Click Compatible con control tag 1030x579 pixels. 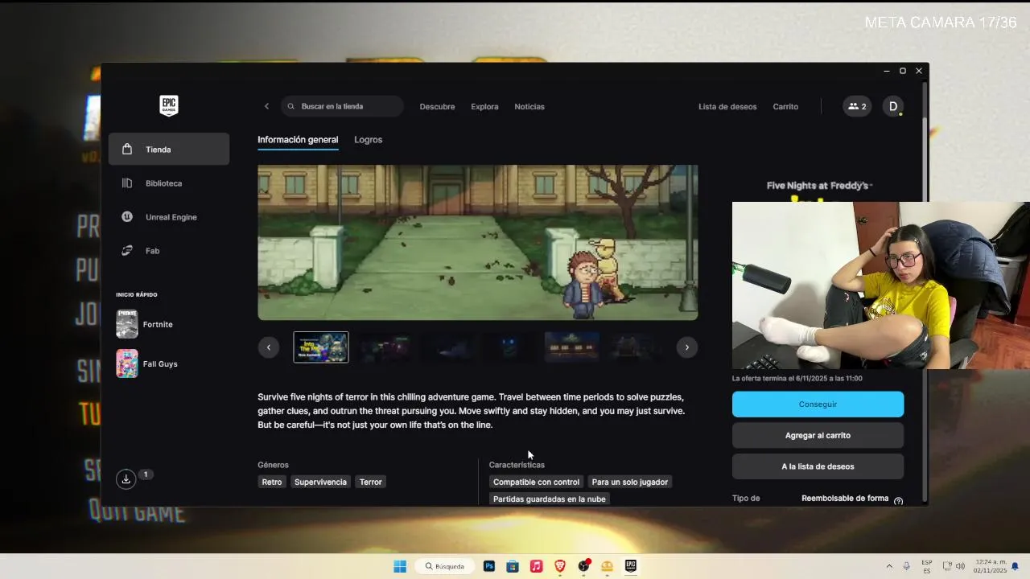point(536,482)
